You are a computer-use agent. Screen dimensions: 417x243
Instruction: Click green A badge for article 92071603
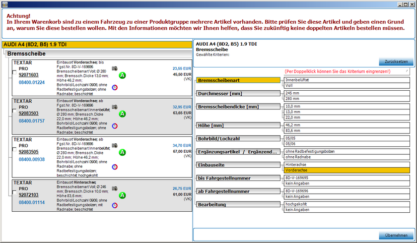(122, 75)
